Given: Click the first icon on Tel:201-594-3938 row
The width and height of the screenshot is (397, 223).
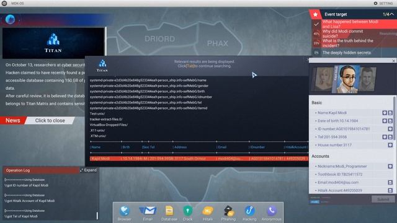Looking at the screenshot, I should click(x=385, y=137).
